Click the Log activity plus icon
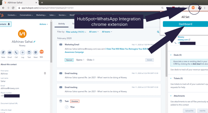Image resolution: width=208 pixels, height=113 pixels. coord(23,53)
